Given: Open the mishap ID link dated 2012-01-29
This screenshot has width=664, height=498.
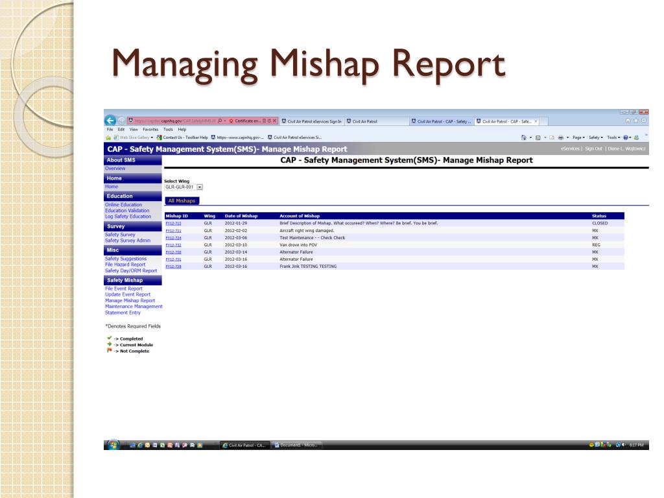Looking at the screenshot, I should tap(173, 223).
